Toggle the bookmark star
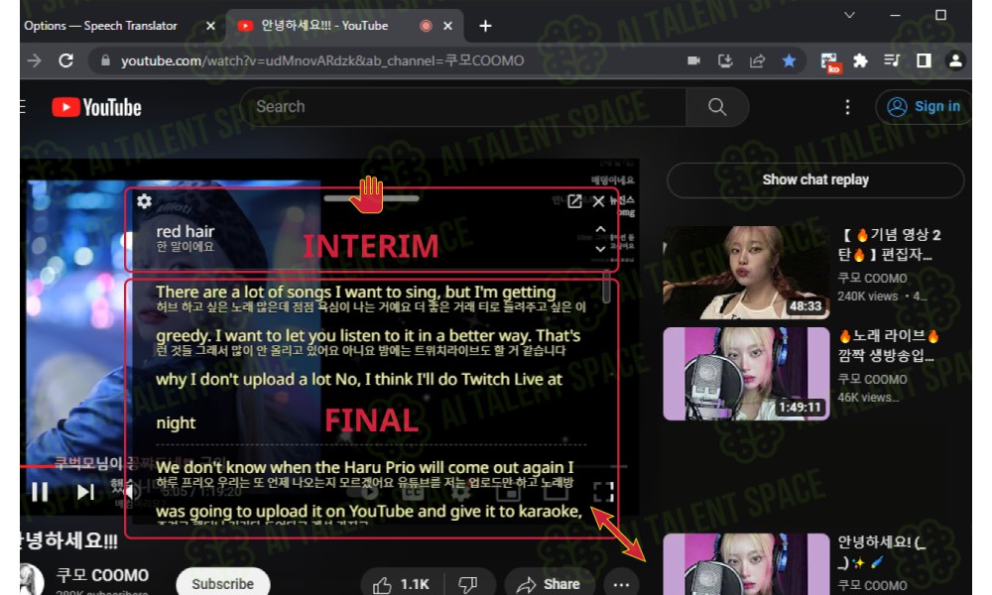The width and height of the screenshot is (992, 595). (789, 60)
